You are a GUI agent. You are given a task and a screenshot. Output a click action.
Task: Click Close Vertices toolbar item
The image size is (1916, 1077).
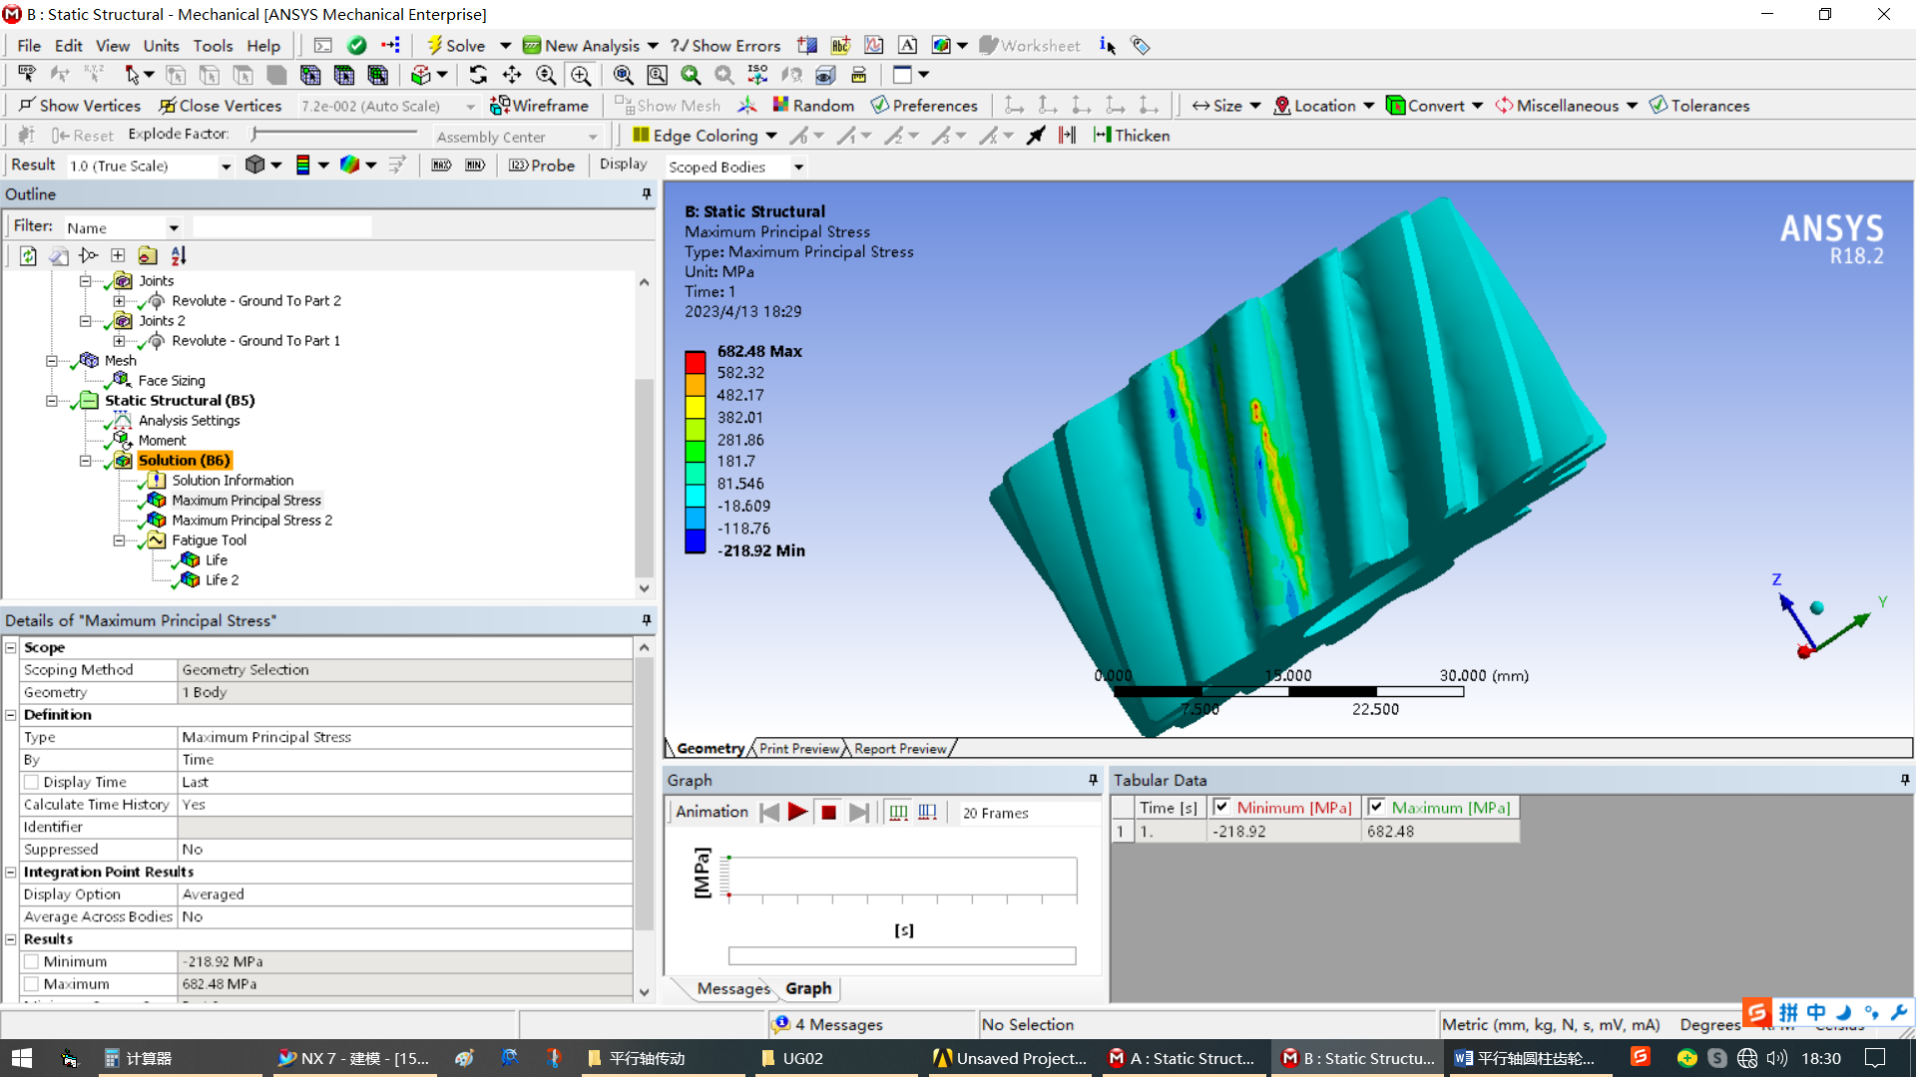click(221, 106)
